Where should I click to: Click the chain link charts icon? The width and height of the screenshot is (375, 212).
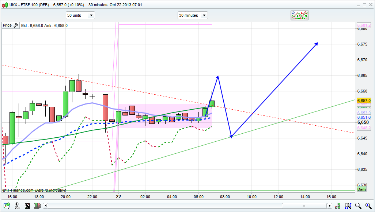pos(17,206)
